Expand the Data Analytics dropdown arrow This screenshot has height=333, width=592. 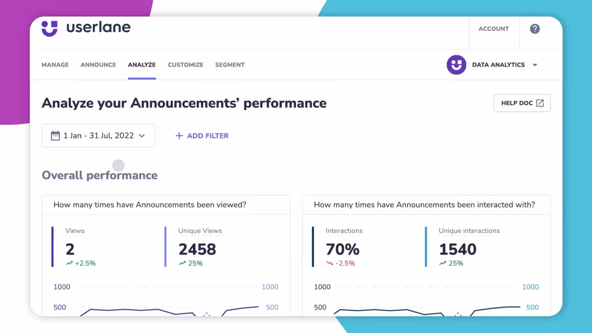click(535, 65)
